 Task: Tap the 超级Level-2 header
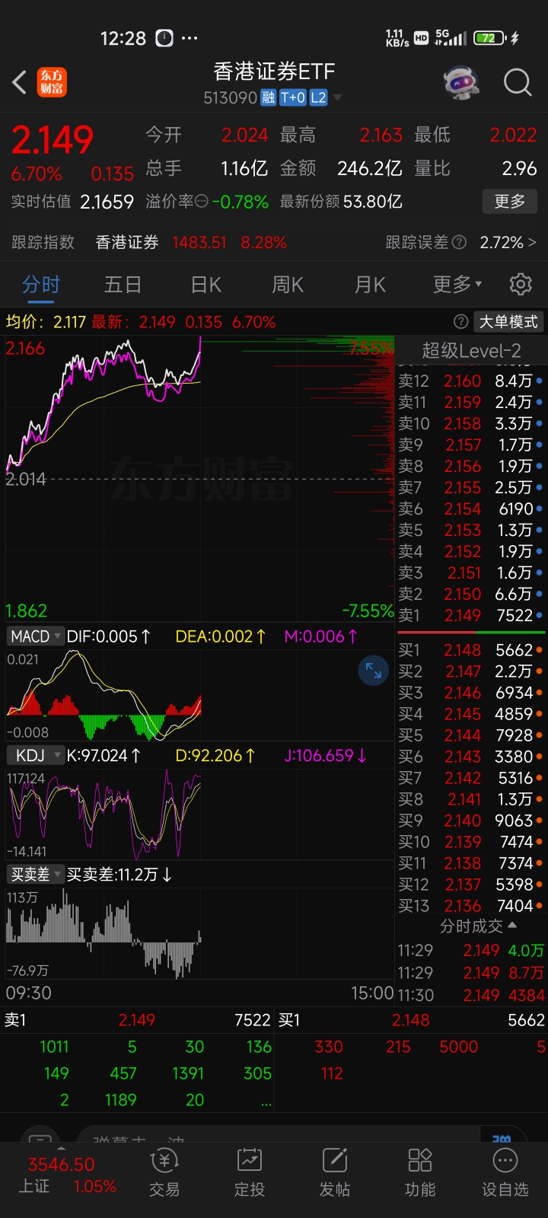(x=472, y=351)
